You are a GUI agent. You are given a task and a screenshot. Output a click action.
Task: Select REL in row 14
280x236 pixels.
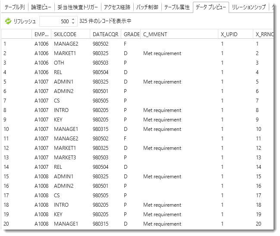pyautogui.click(x=58, y=167)
